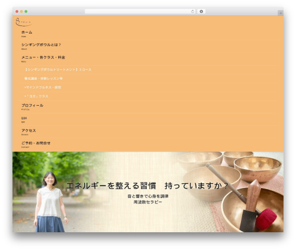Open the メニュー・各クラス・料金 menu item
This screenshot has height=250, width=296.
[43, 59]
